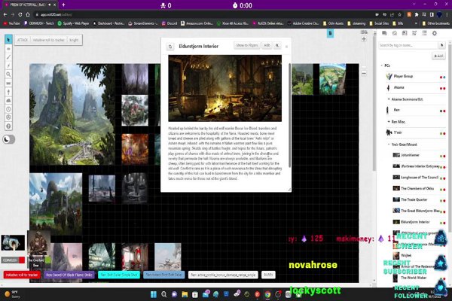Click the zoom in plus button

(364, 39)
